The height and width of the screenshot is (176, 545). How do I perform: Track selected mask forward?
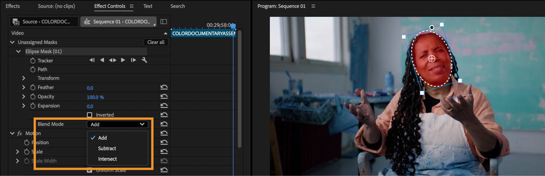coord(123,60)
